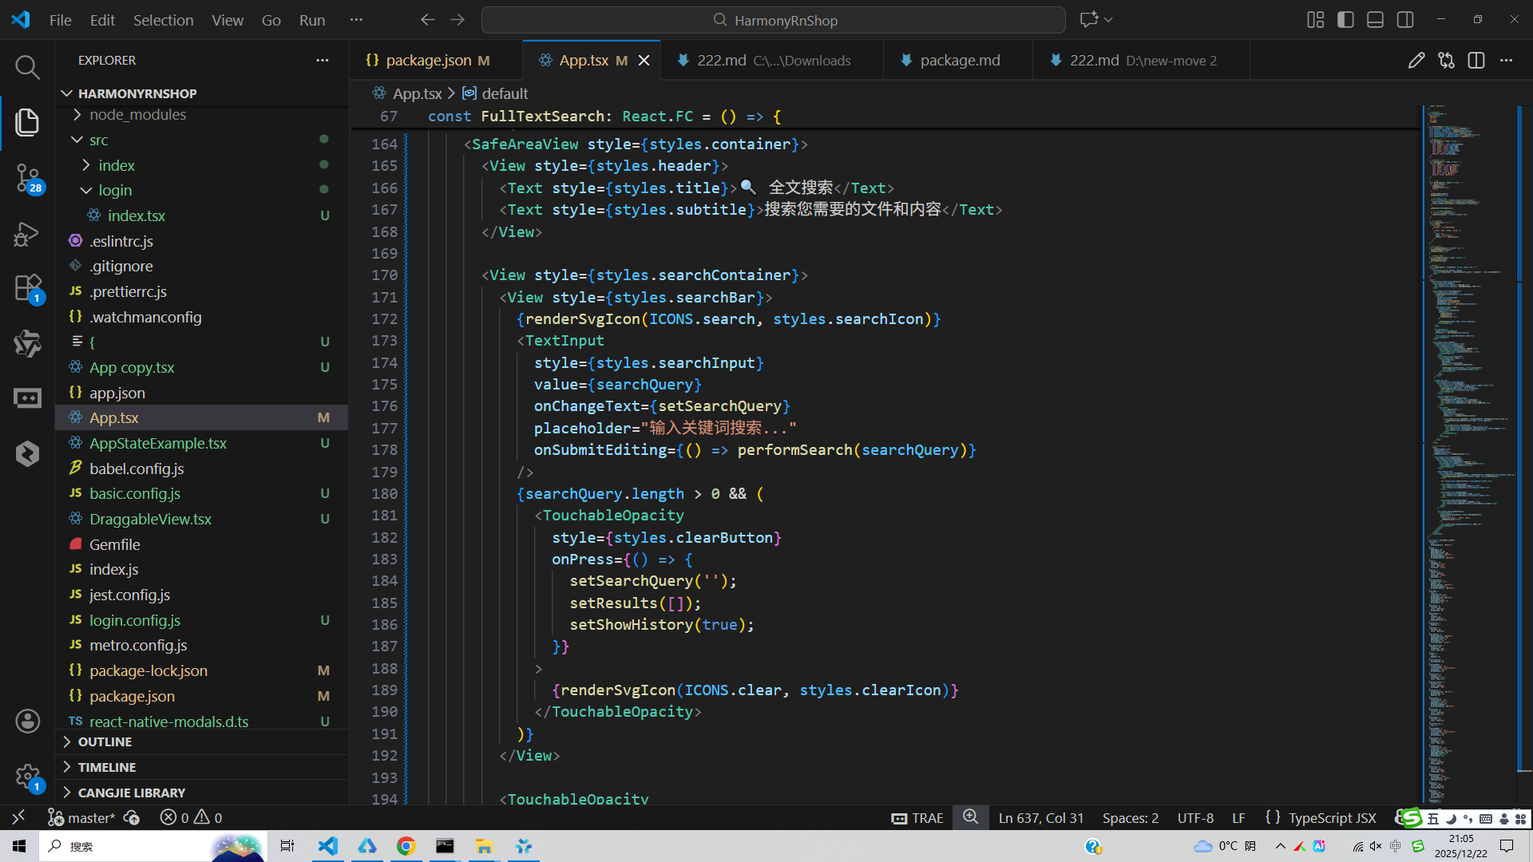
Task: Expand the OUTLINE section
Action: click(105, 742)
